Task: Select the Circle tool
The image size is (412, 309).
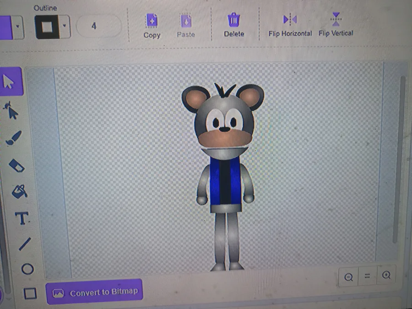Action: [x=27, y=269]
